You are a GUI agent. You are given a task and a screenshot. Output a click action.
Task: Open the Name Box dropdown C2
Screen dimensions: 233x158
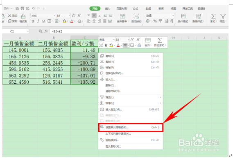click(27, 32)
